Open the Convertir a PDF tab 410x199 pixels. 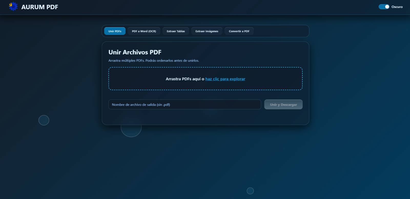coord(239,31)
